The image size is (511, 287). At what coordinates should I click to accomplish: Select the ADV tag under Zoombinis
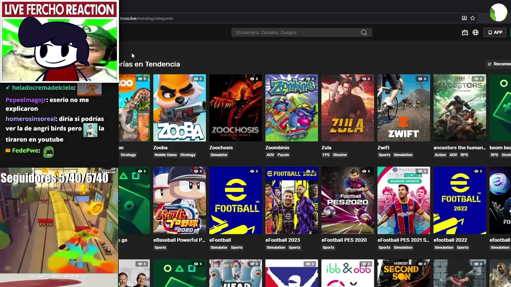270,155
